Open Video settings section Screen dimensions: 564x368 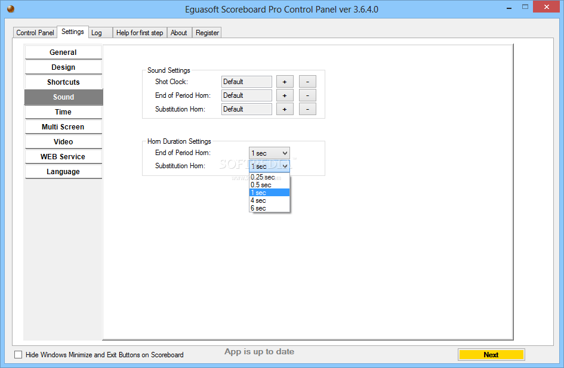[x=63, y=141]
